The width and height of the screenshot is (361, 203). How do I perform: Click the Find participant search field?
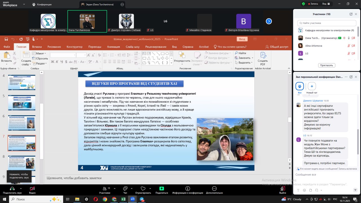[x=327, y=23]
